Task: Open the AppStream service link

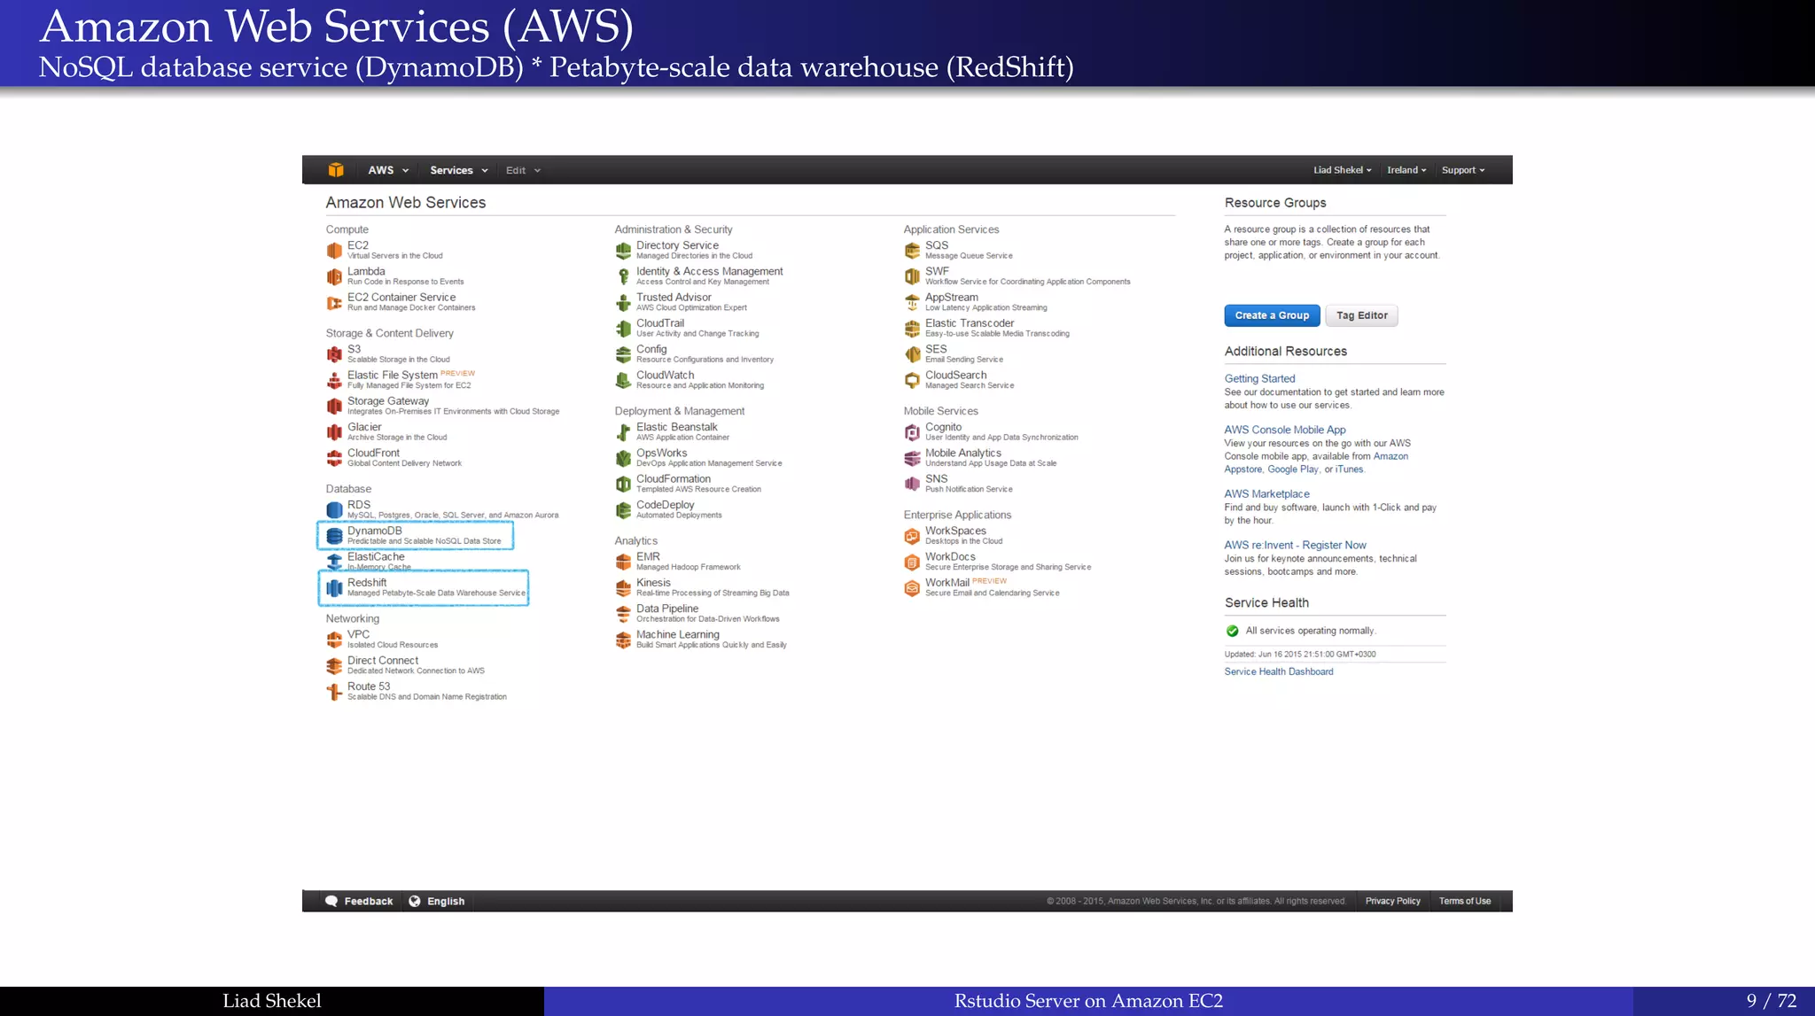Action: point(952,298)
